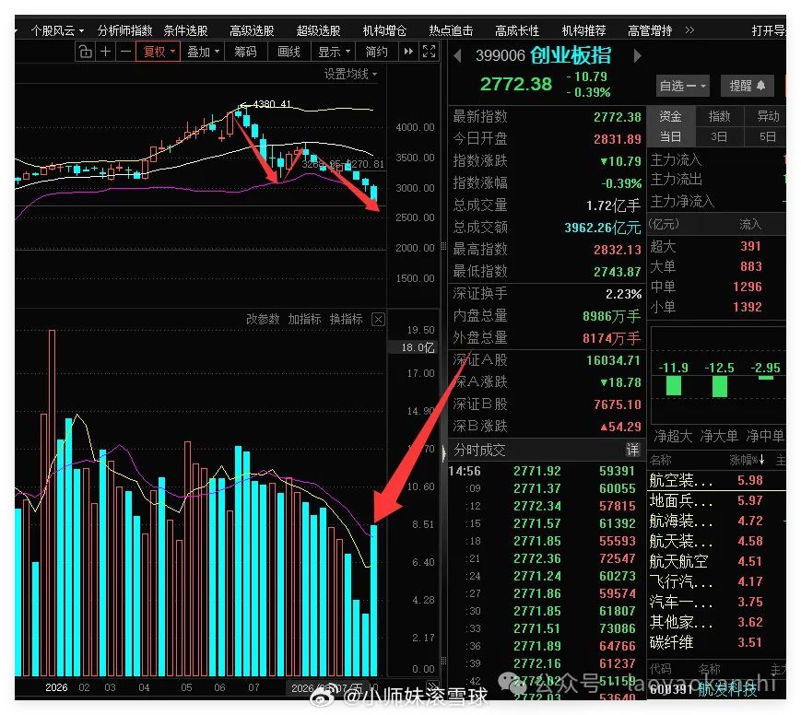Open the 叠加 dropdown

[203, 52]
